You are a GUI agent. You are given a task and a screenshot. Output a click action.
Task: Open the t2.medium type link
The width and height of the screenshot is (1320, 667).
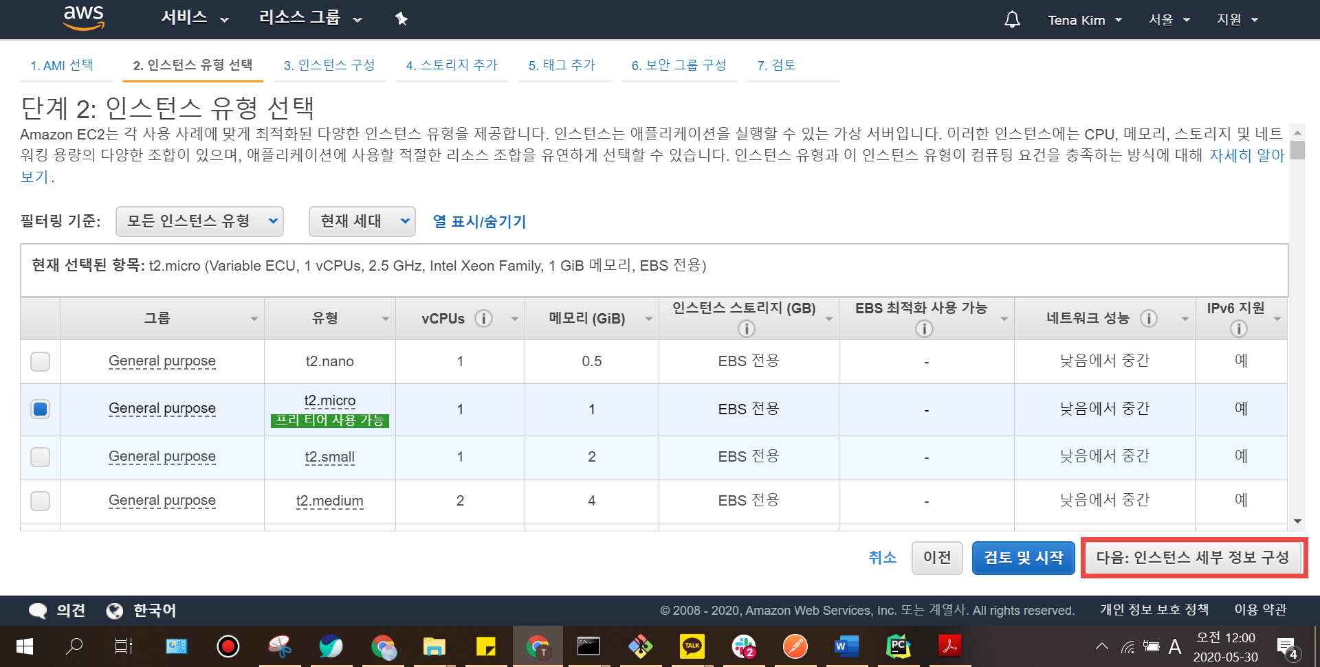point(330,501)
